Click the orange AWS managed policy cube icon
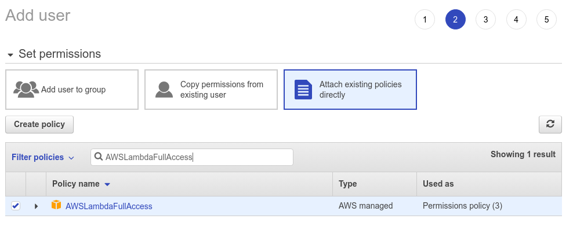The image size is (573, 230). coord(56,205)
